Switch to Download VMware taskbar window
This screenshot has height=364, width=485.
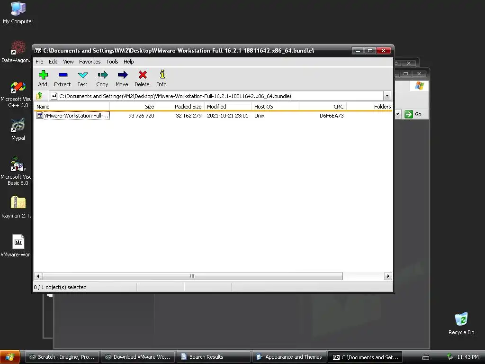click(x=138, y=357)
